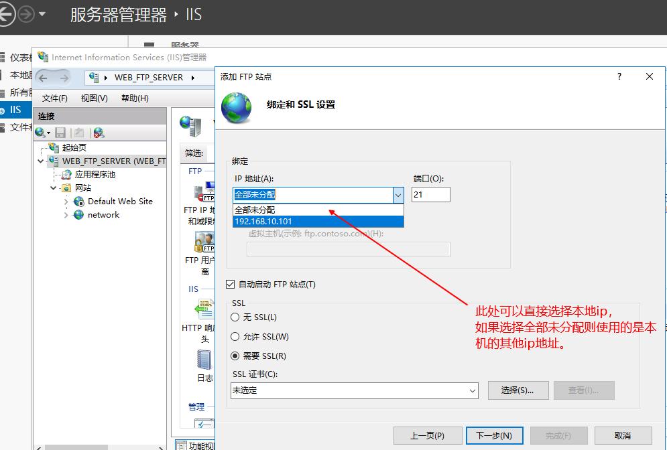Click the 下一页 button
This screenshot has height=450, width=667.
coord(494,435)
